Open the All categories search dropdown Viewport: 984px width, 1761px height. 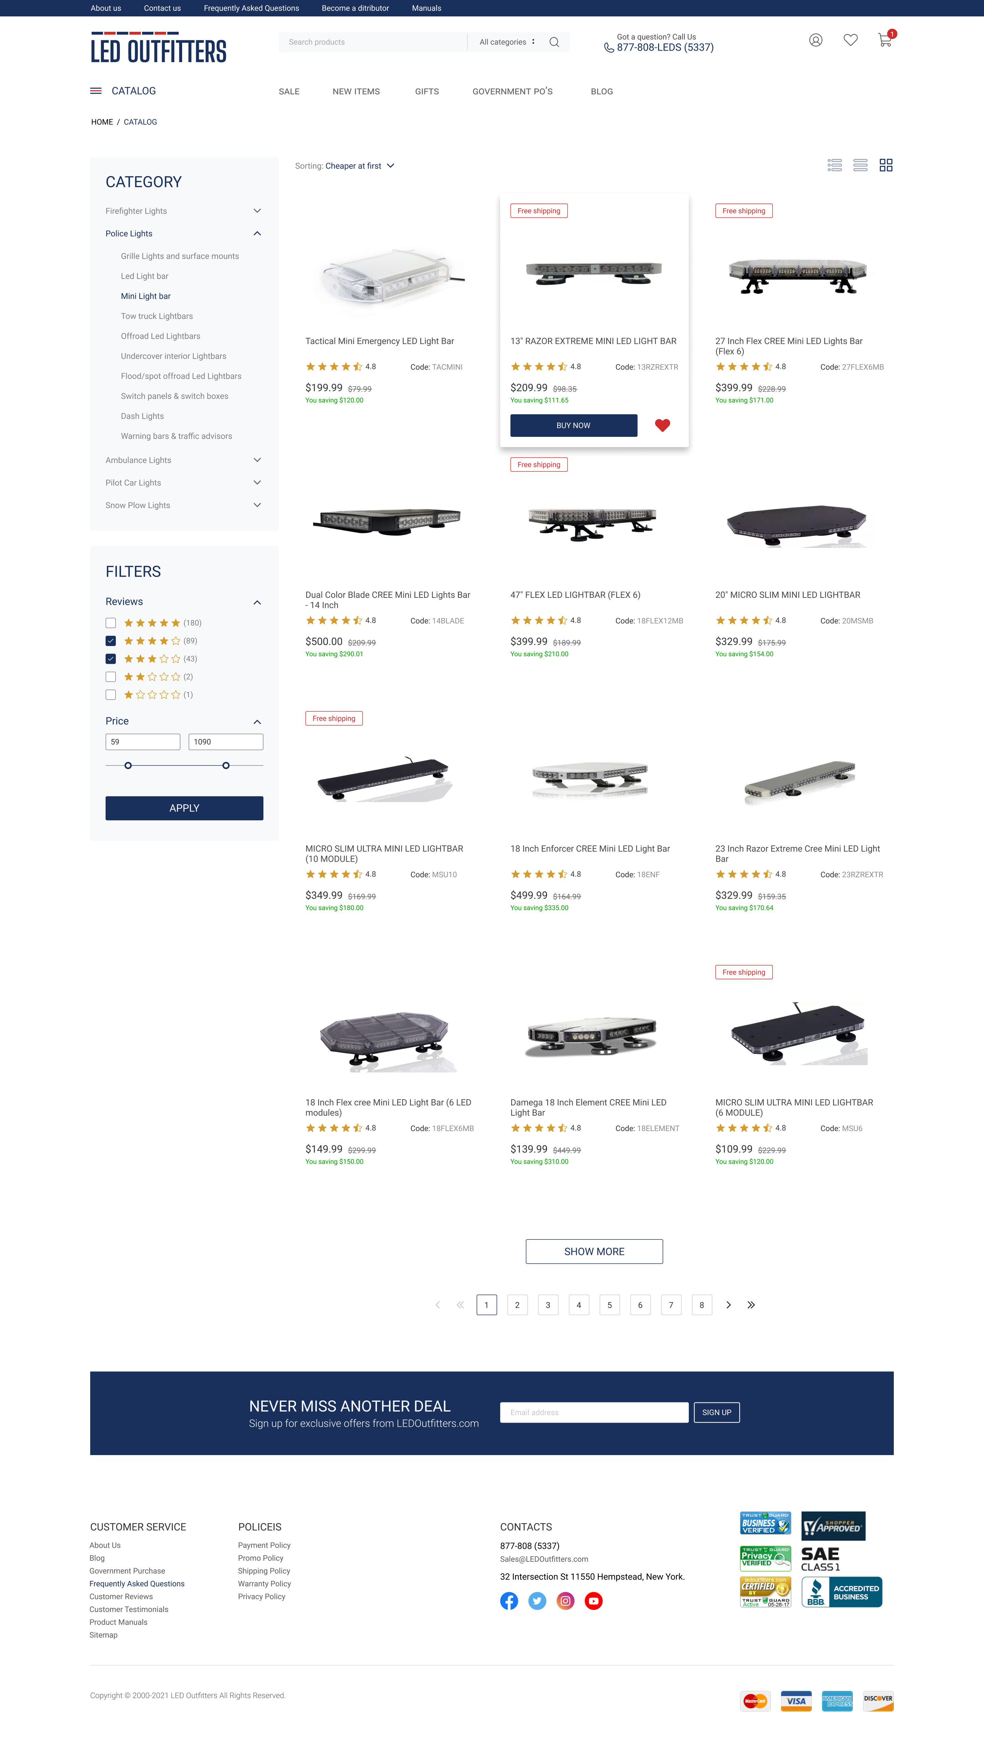tap(507, 42)
